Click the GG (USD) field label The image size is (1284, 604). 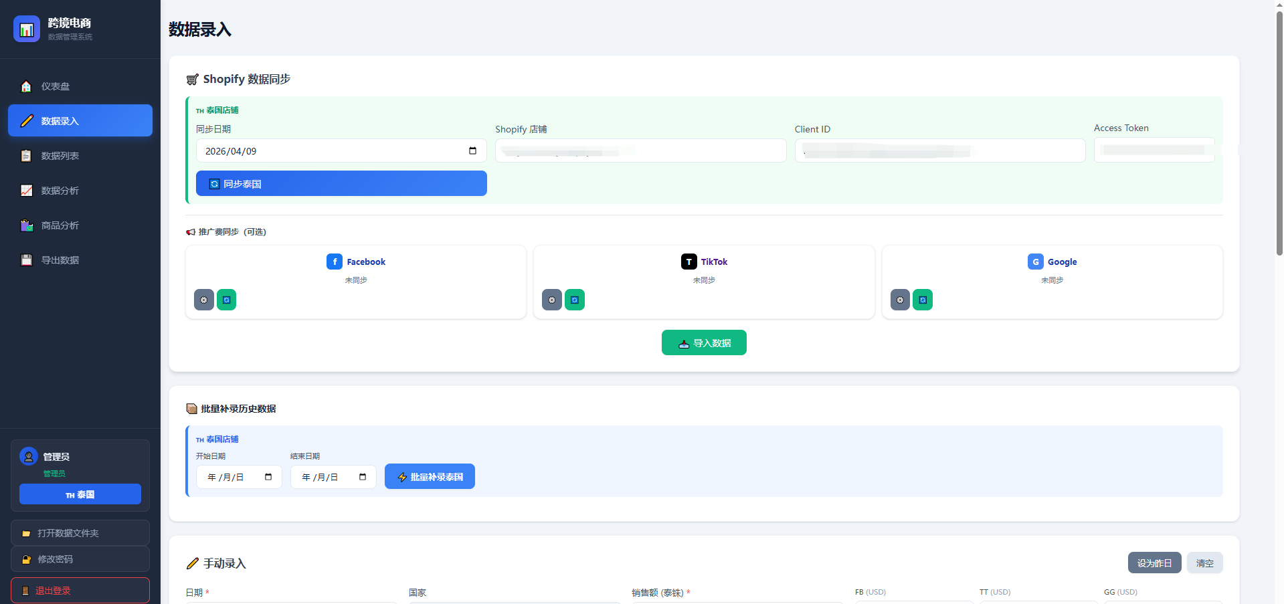[x=1121, y=592]
